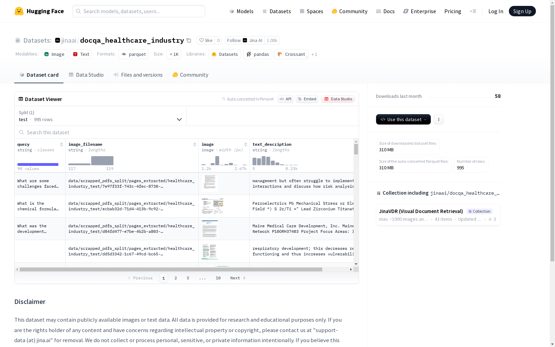Expand the Use this dataset dropdown
Image resolution: width=555 pixels, height=347 pixels.
403,119
